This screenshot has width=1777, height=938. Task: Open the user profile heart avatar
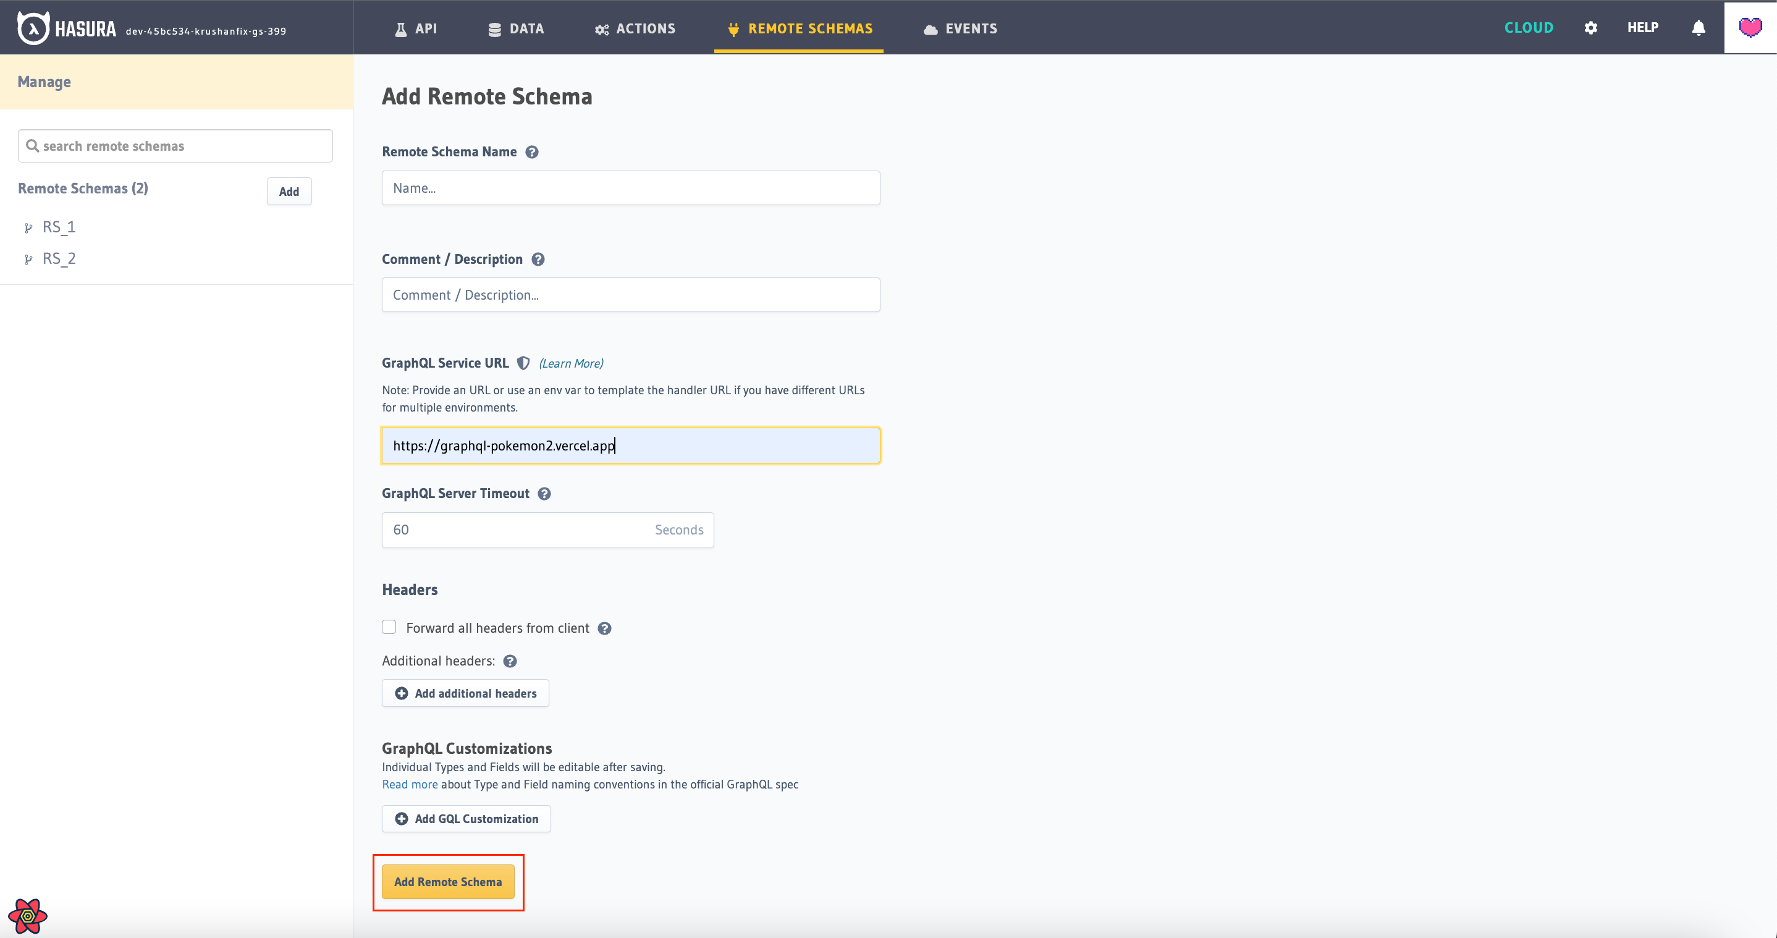click(x=1750, y=28)
